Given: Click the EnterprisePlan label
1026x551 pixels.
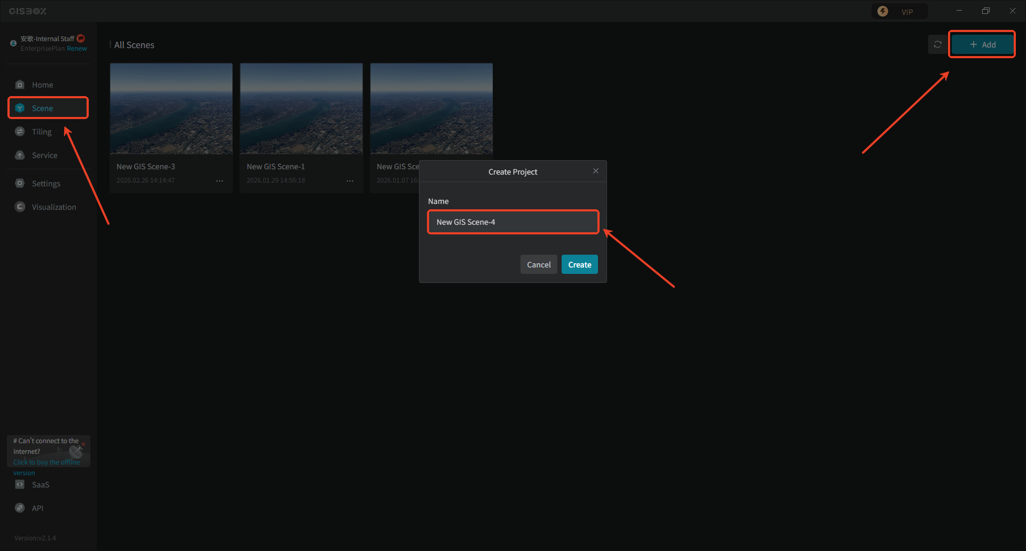Looking at the screenshot, I should click(x=43, y=49).
